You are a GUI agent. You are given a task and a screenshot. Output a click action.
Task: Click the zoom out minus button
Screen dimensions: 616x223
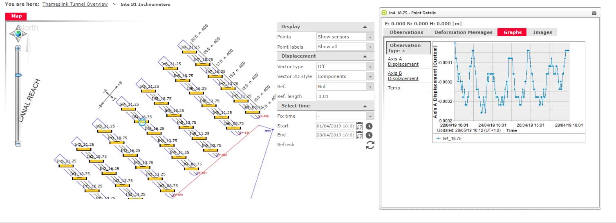coord(18,144)
